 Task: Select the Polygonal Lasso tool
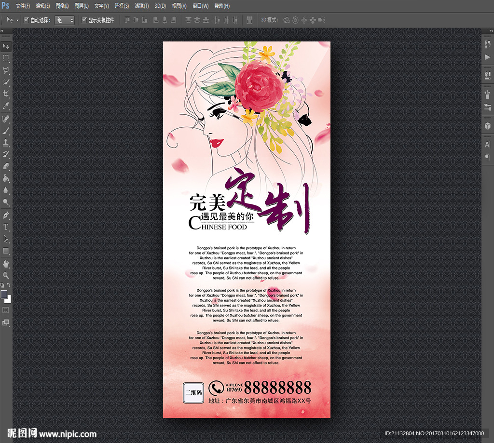pyautogui.click(x=6, y=70)
